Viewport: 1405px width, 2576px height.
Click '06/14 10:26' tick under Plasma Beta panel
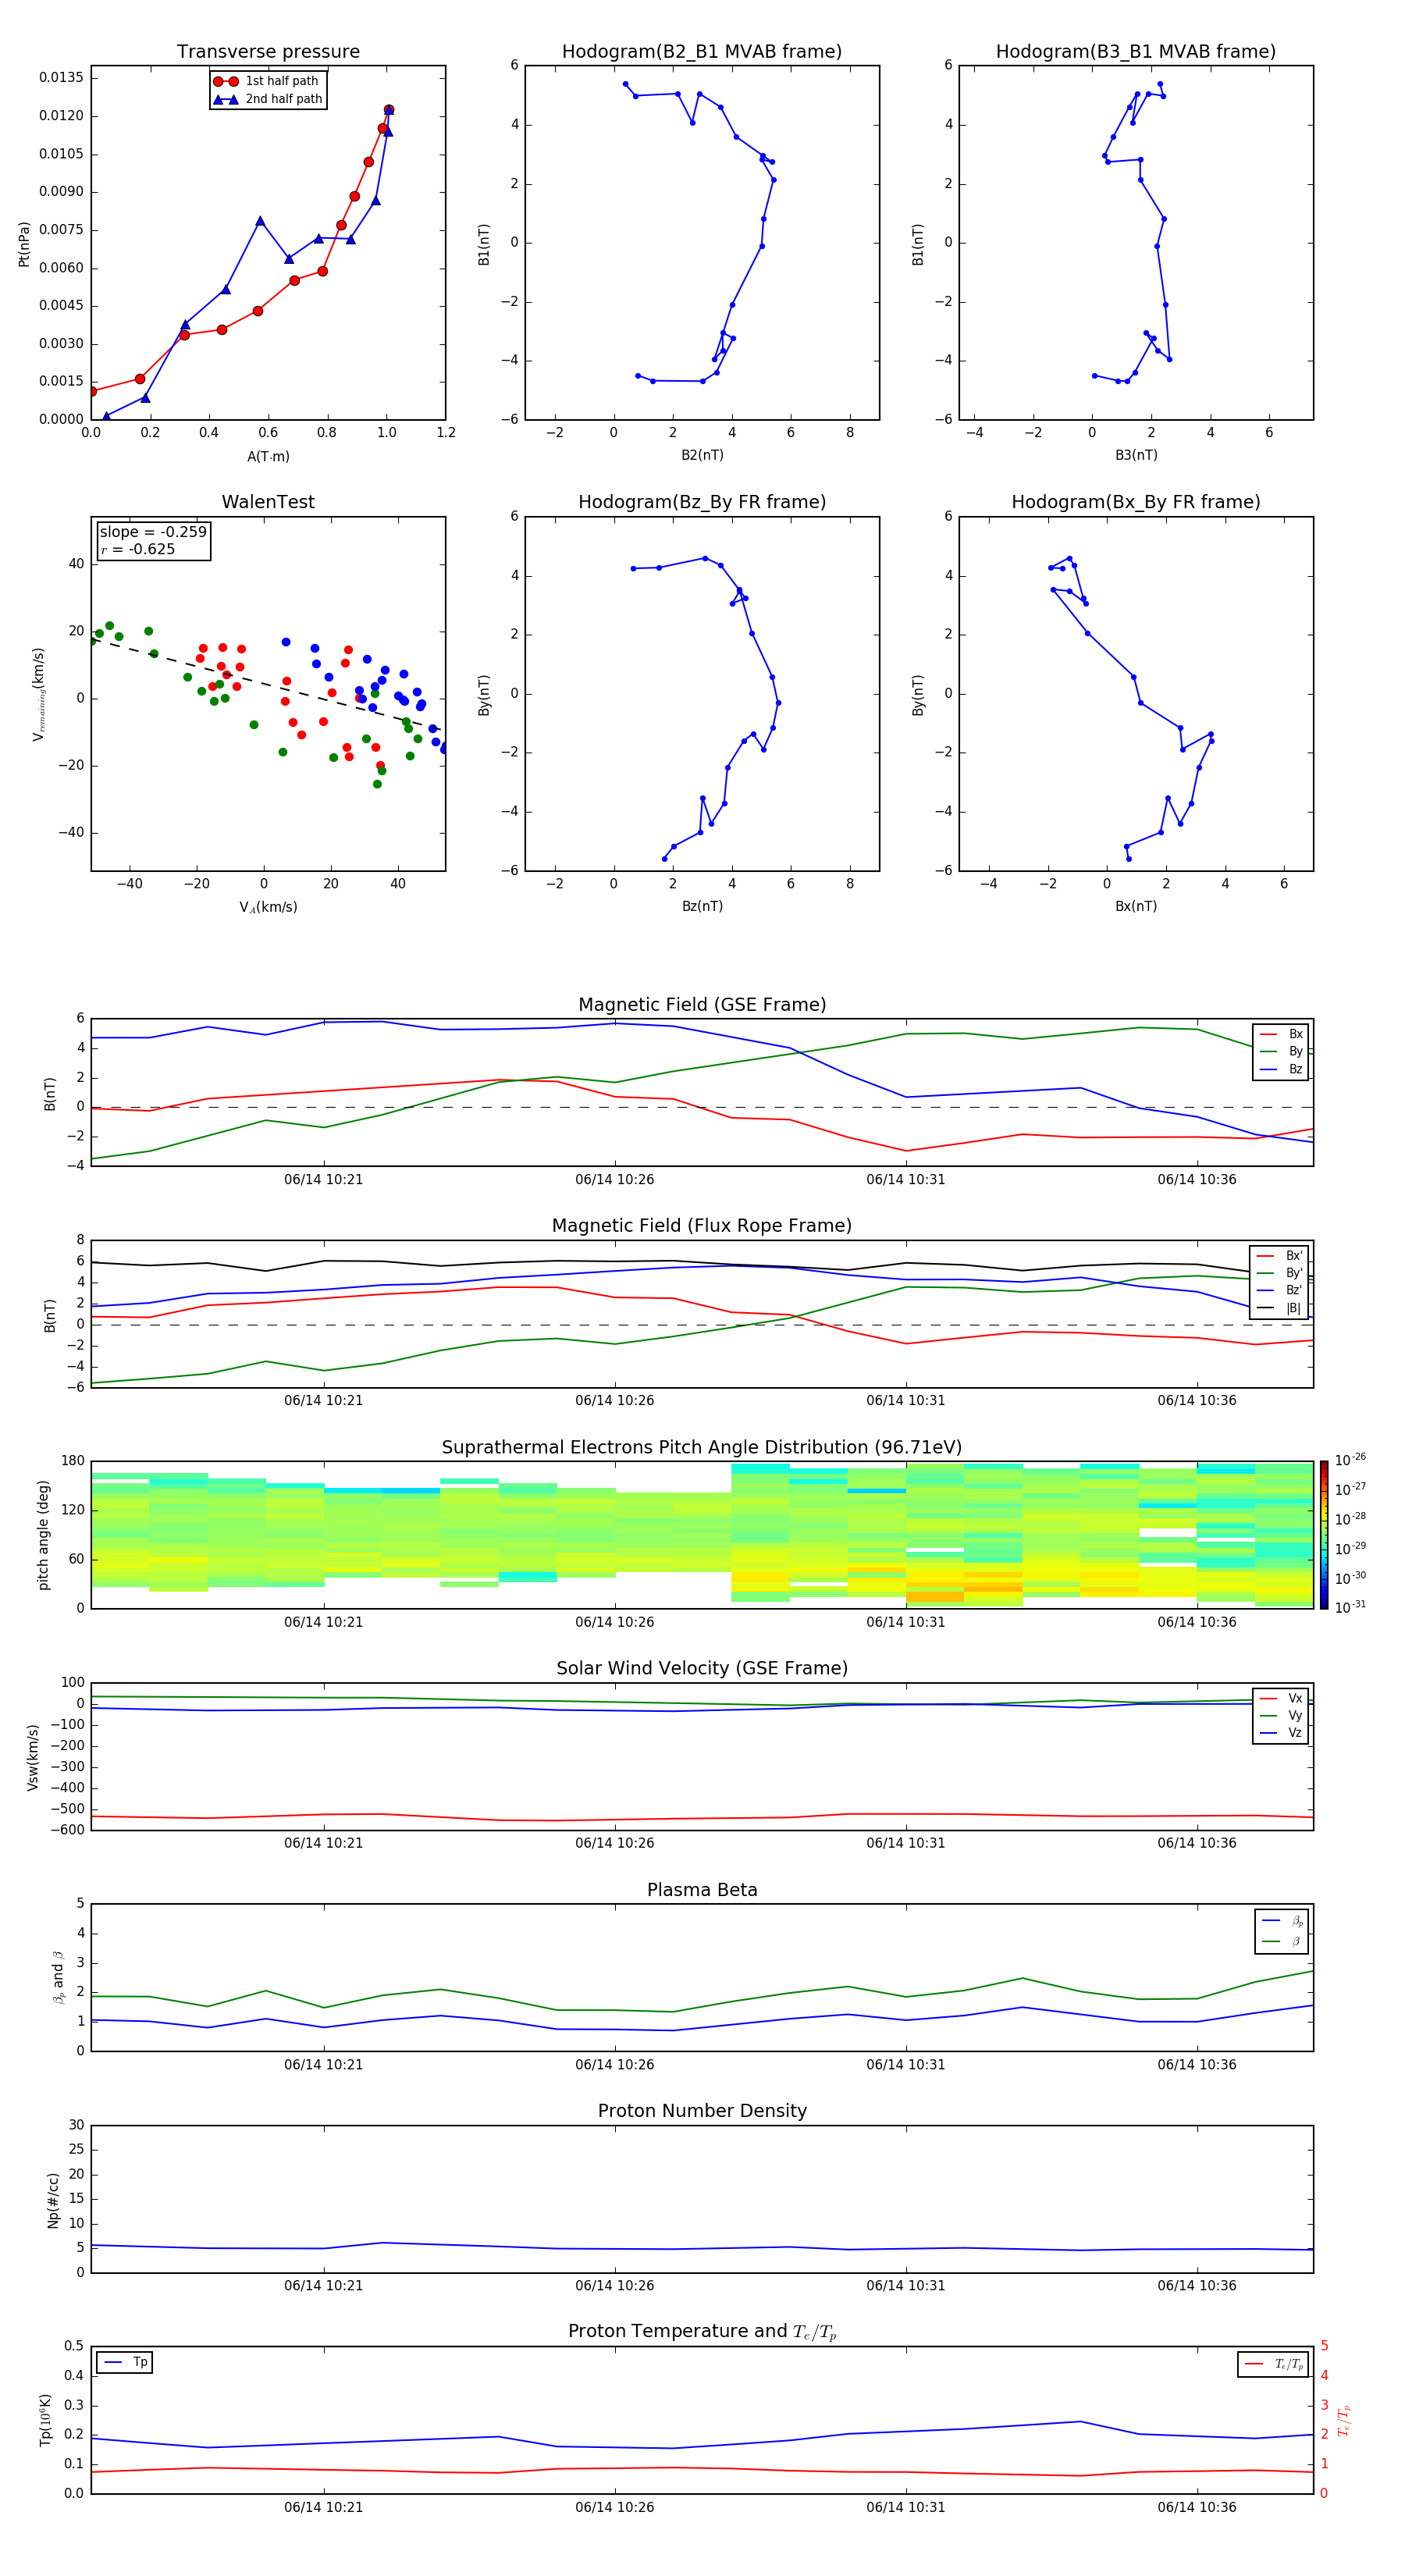pos(614,2064)
